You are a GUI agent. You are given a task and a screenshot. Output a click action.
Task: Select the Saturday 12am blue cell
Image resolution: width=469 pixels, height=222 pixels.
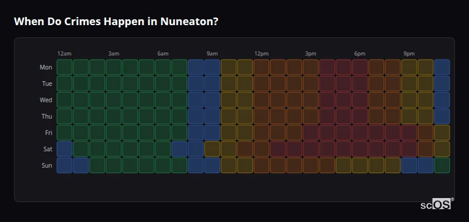pyautogui.click(x=64, y=149)
